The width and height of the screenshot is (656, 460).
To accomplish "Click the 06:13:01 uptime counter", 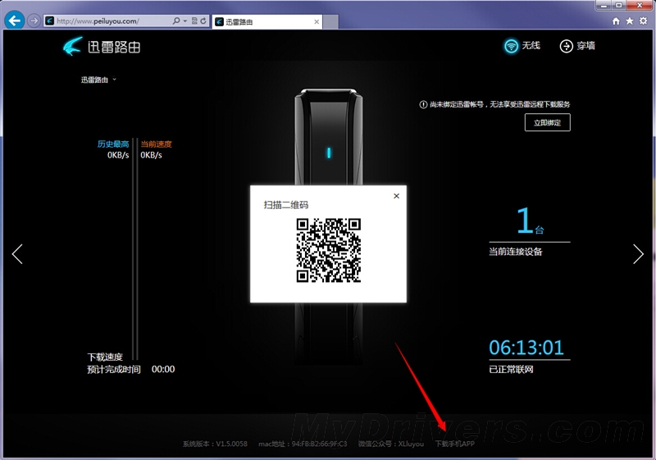I will (526, 348).
